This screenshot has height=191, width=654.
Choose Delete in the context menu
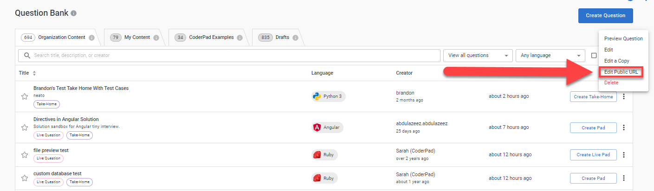[x=611, y=83]
